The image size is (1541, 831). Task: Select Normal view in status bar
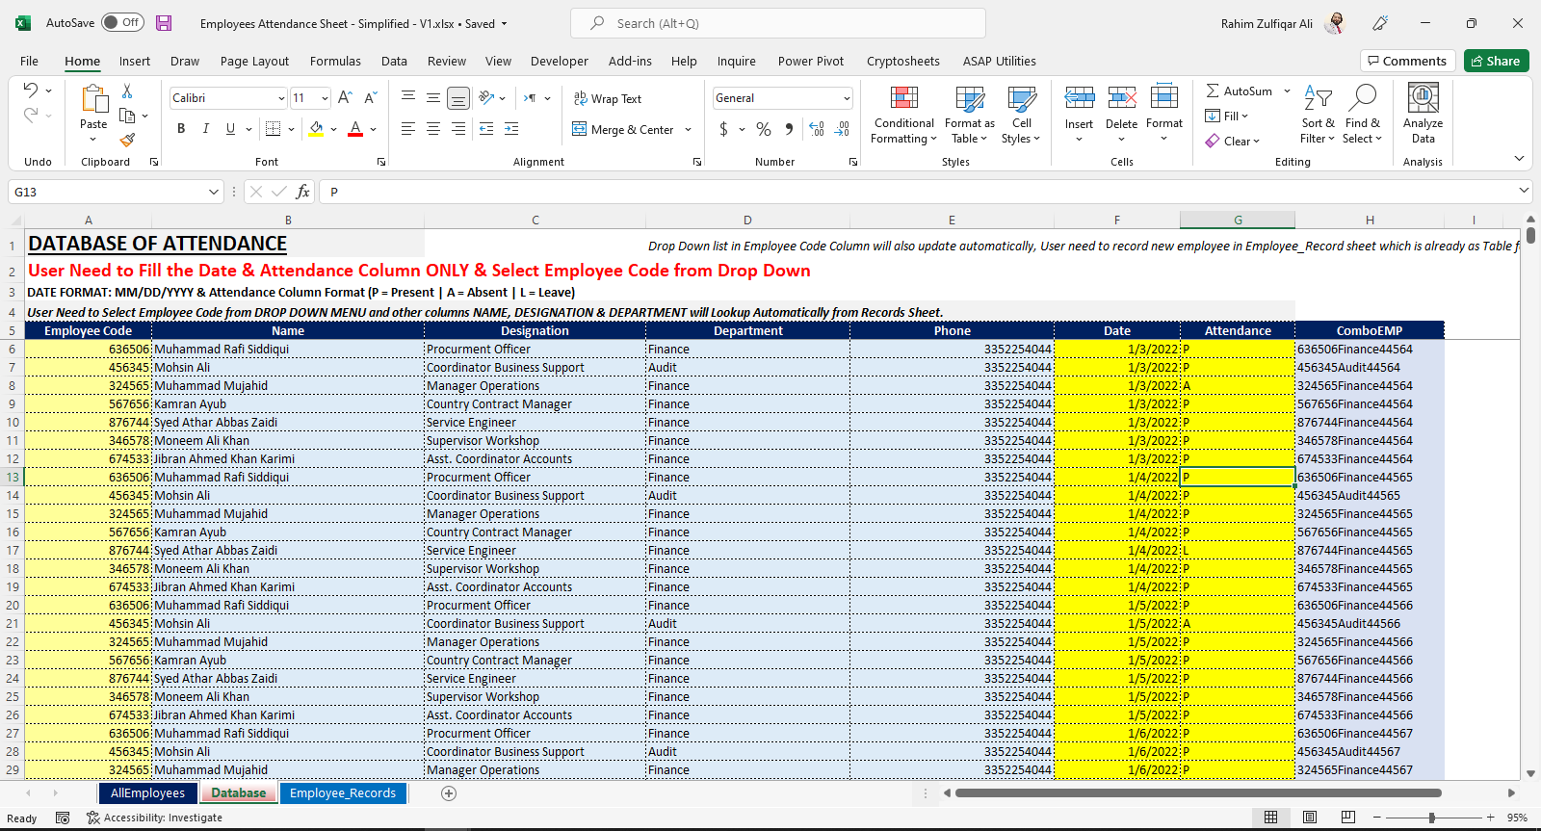[x=1271, y=818]
